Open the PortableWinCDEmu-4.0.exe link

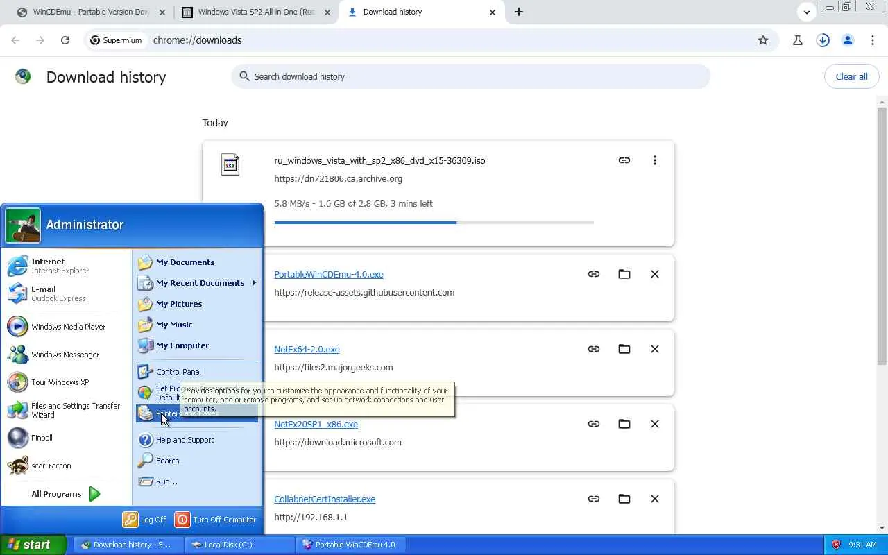point(329,274)
